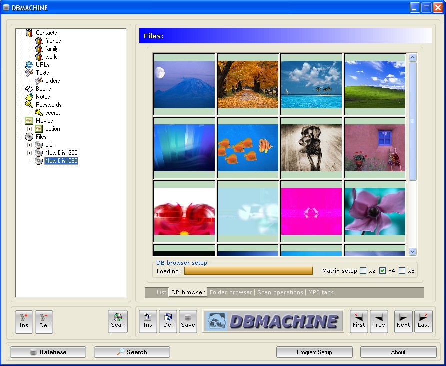Click the Texts pen icon
This screenshot has width=446, height=366.
coord(29,73)
